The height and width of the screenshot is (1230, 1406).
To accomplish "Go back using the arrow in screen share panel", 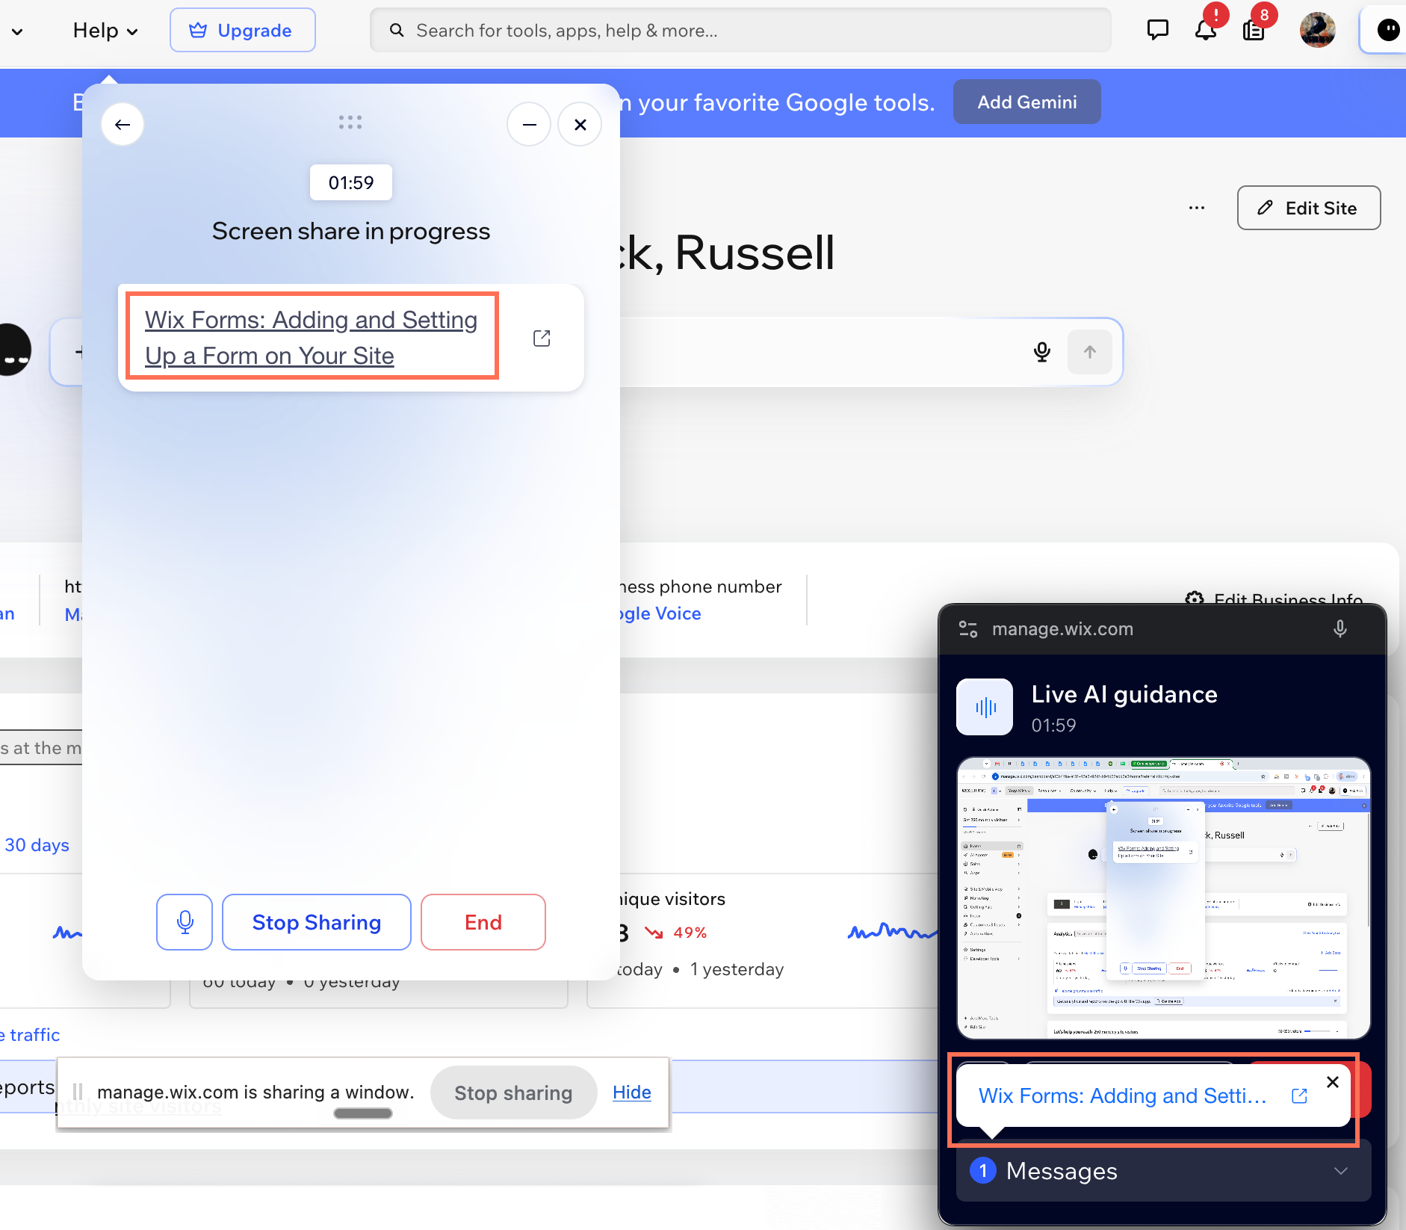I will pos(123,124).
